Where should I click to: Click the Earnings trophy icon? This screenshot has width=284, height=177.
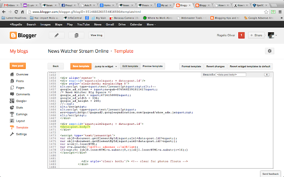click(x=12, y=114)
